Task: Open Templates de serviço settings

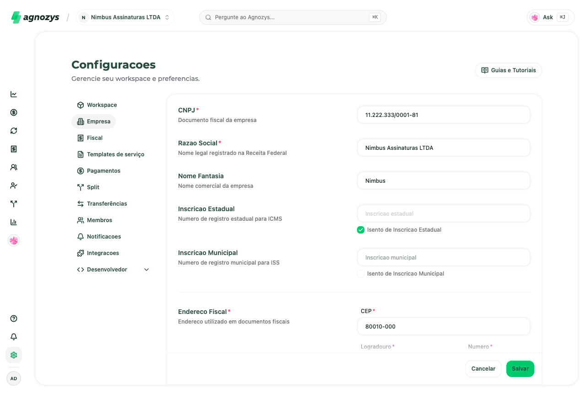Action: point(111,154)
